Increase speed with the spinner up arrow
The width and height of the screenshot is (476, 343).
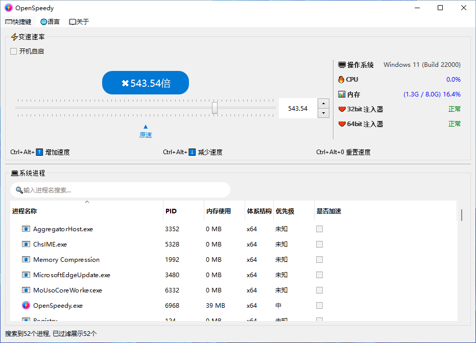pyautogui.click(x=324, y=104)
